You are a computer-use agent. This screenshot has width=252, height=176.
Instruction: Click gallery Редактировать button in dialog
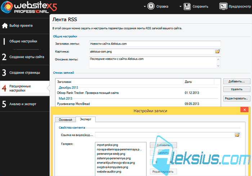pyautogui.click(x=163, y=172)
